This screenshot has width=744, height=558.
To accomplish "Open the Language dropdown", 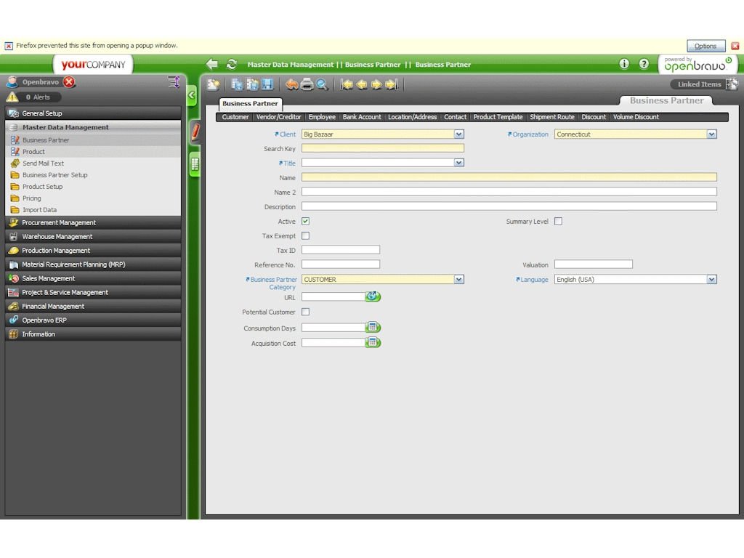I will 712,280.
